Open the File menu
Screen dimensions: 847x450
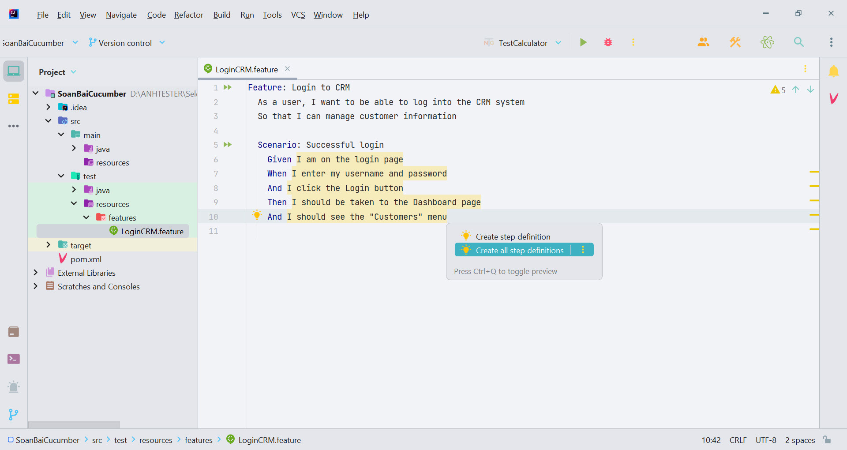(42, 15)
